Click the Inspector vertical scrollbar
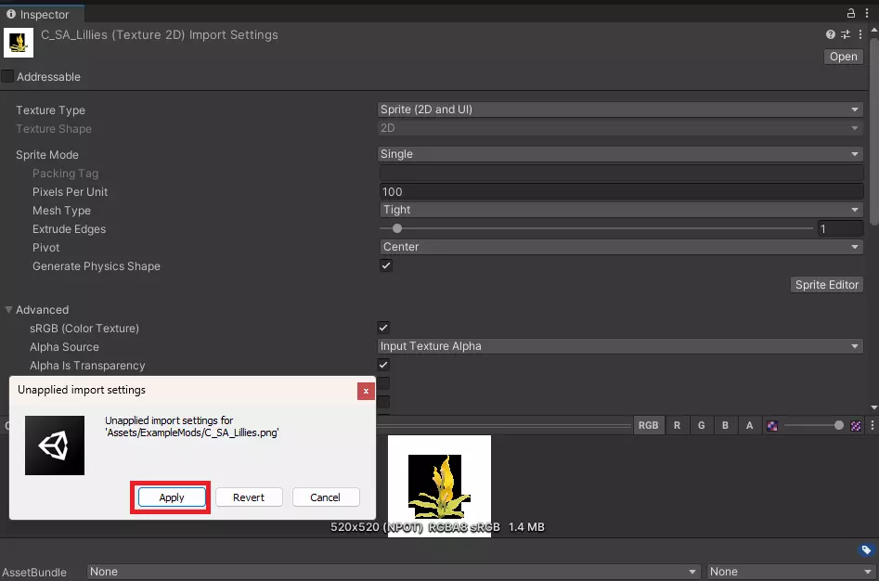 click(x=874, y=132)
